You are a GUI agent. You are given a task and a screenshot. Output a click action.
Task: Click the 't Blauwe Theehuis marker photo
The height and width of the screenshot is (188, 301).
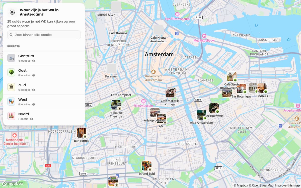116,105
